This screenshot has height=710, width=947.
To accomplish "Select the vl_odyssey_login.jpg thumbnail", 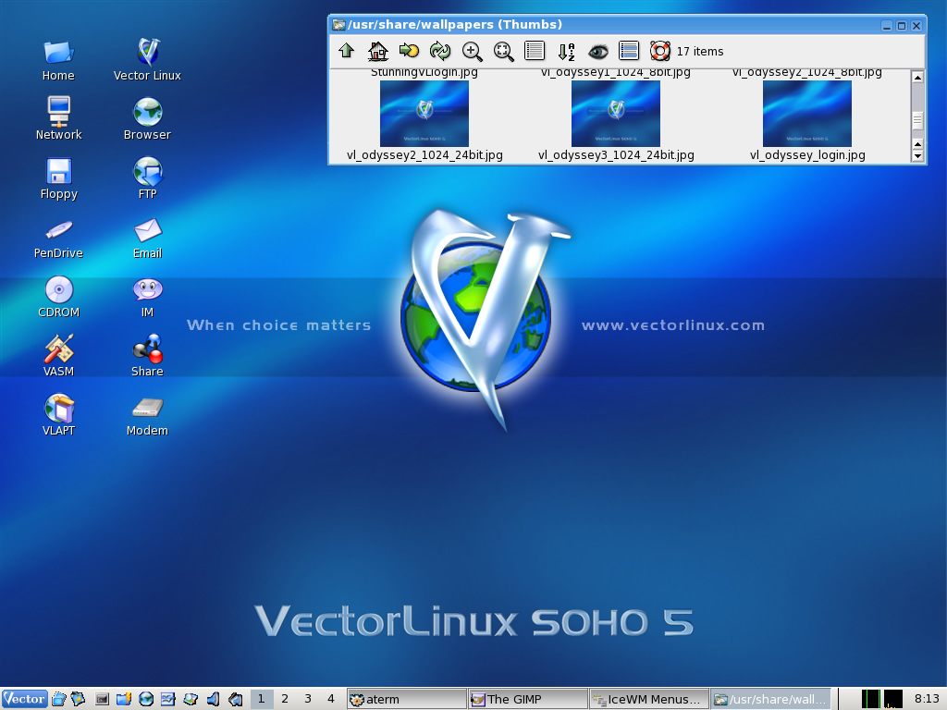I will point(806,114).
